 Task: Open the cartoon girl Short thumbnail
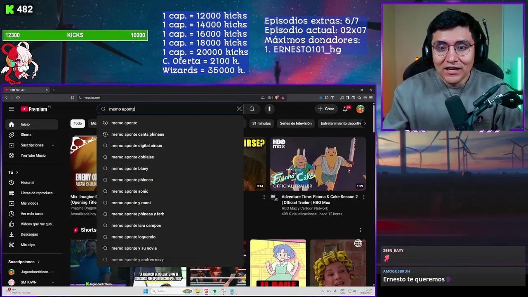click(278, 263)
